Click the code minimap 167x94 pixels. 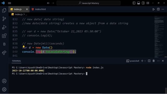coord(159,37)
